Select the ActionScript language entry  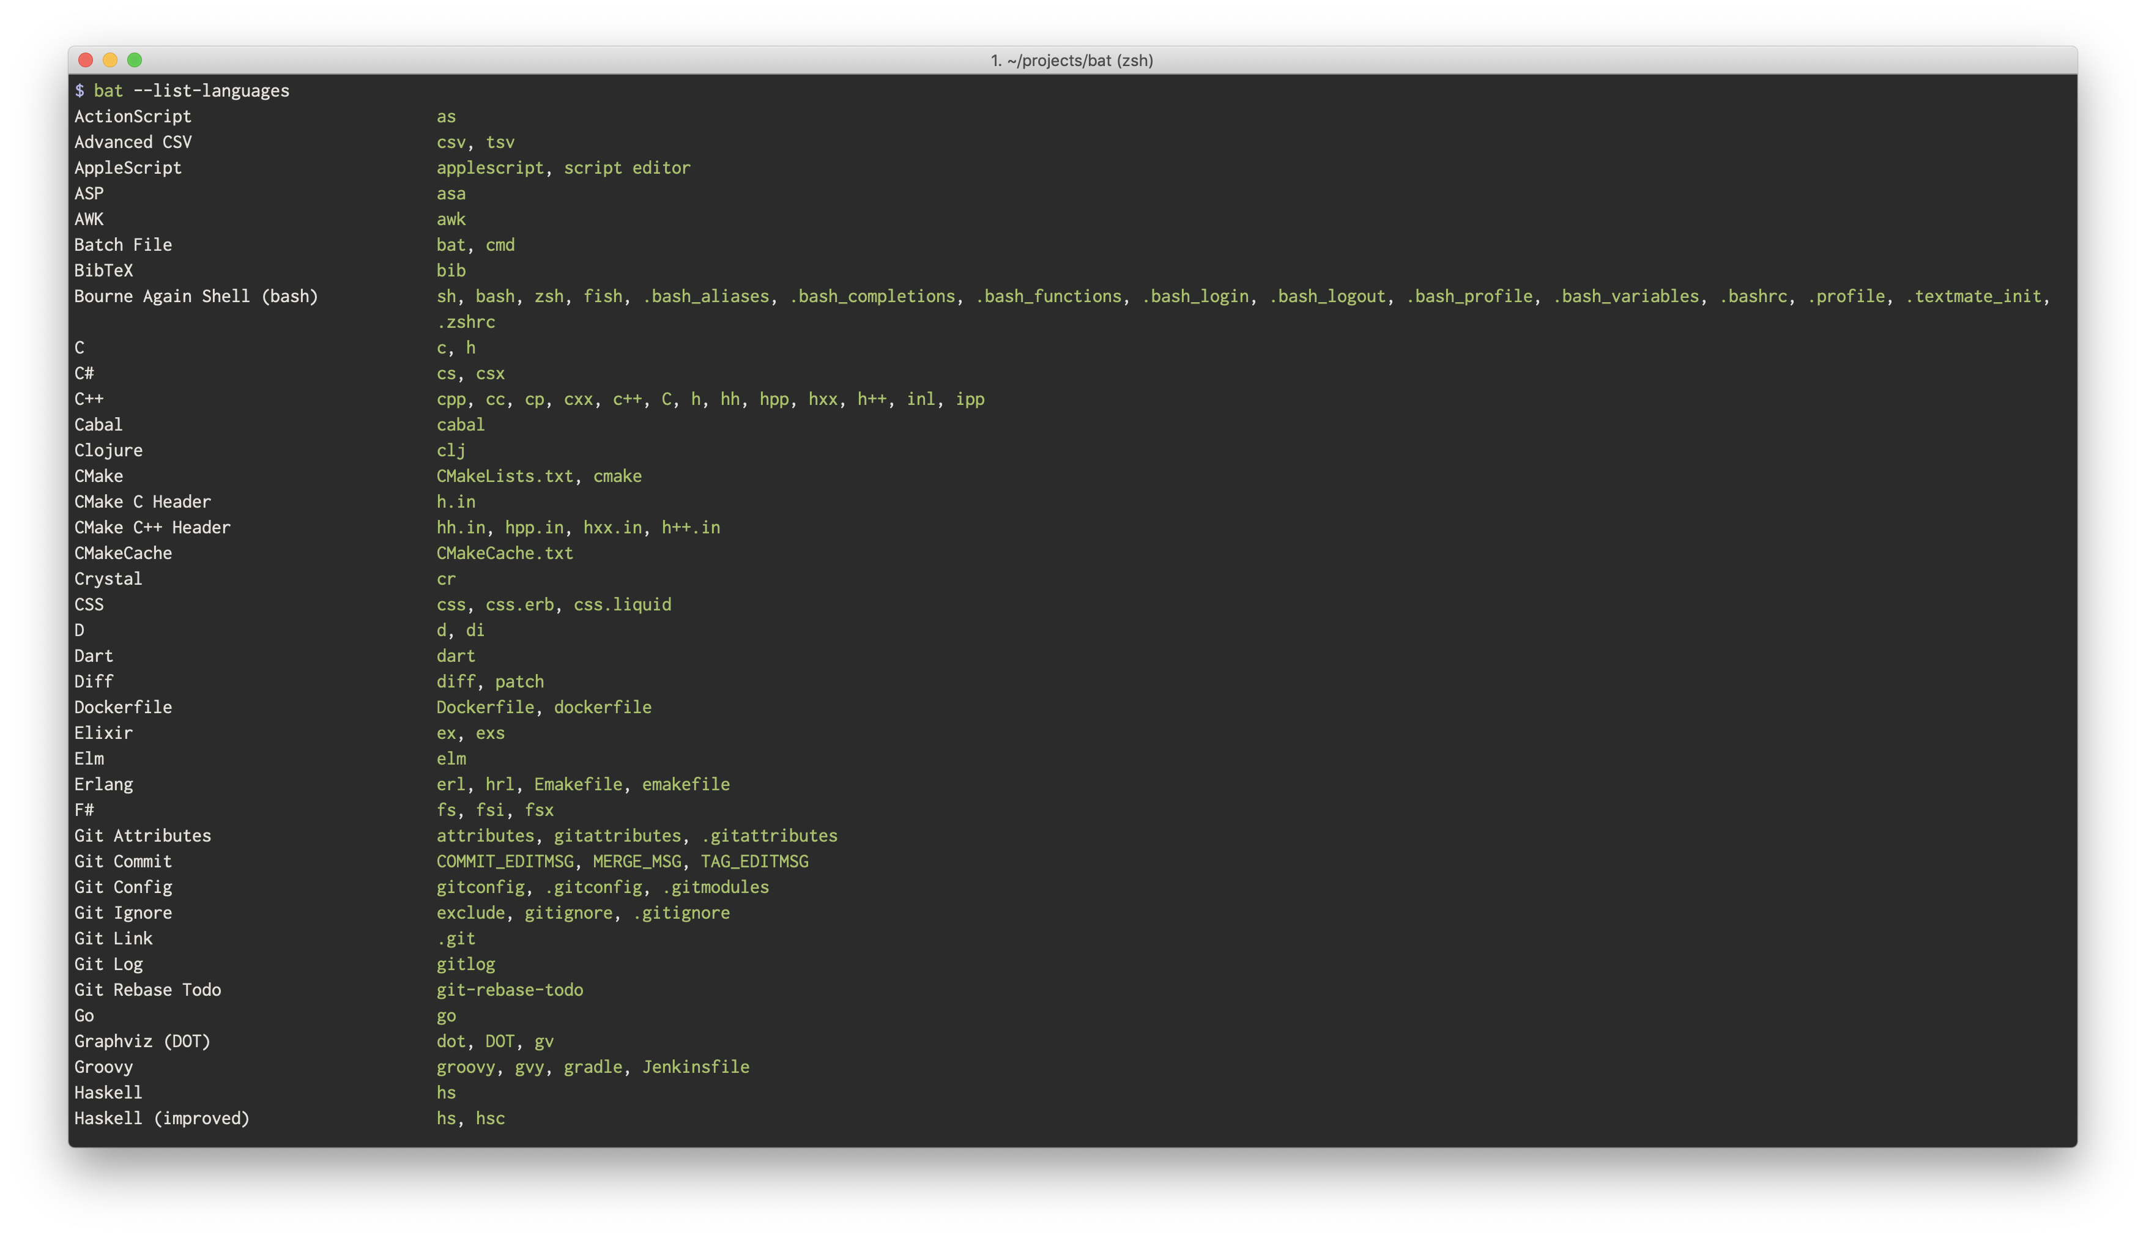tap(133, 116)
